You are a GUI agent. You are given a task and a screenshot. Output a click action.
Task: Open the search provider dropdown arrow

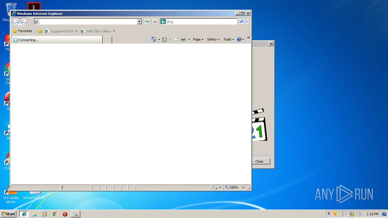coord(247,21)
